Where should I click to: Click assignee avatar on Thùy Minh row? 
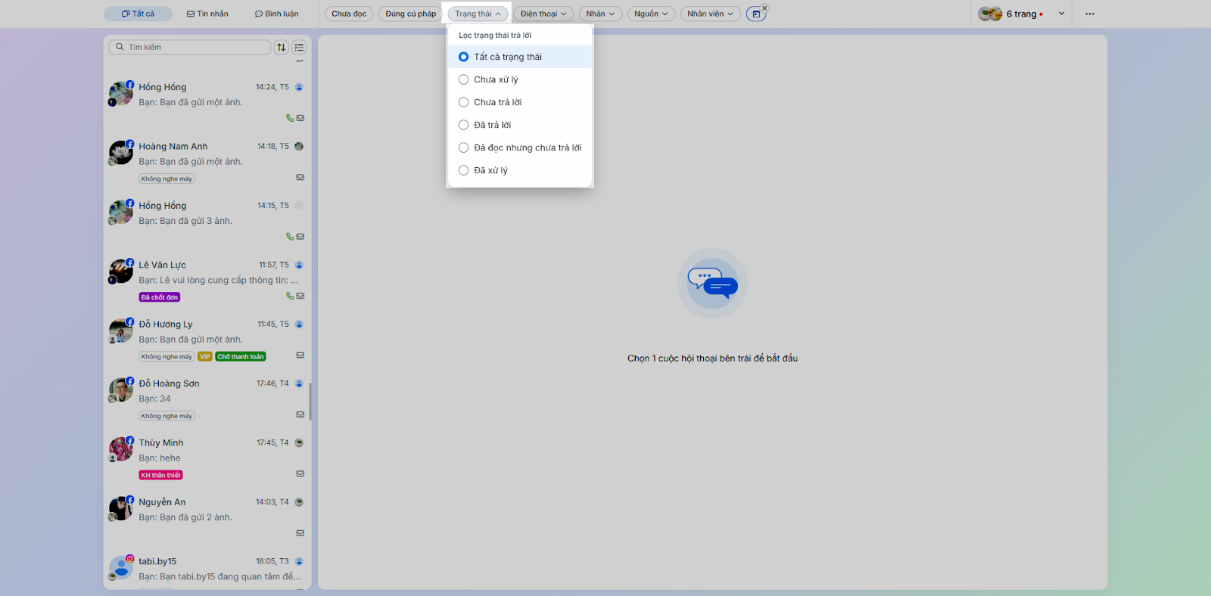click(299, 442)
